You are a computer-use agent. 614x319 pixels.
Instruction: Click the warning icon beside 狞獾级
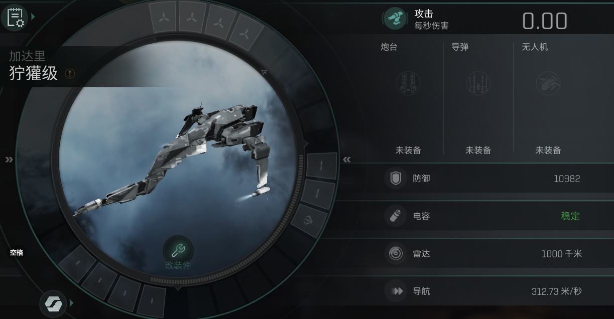[70, 74]
